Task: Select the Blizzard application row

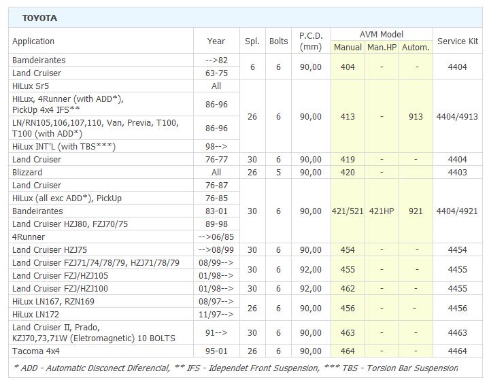Action: [x=27, y=173]
